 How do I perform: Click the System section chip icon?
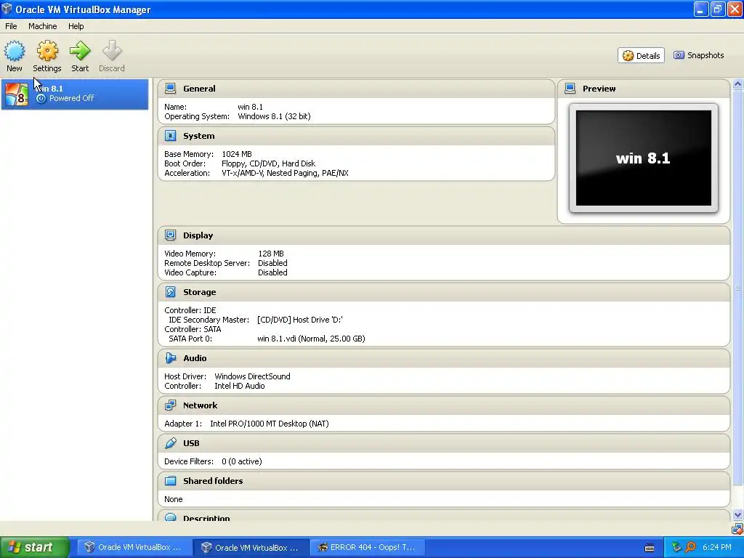[x=170, y=136]
